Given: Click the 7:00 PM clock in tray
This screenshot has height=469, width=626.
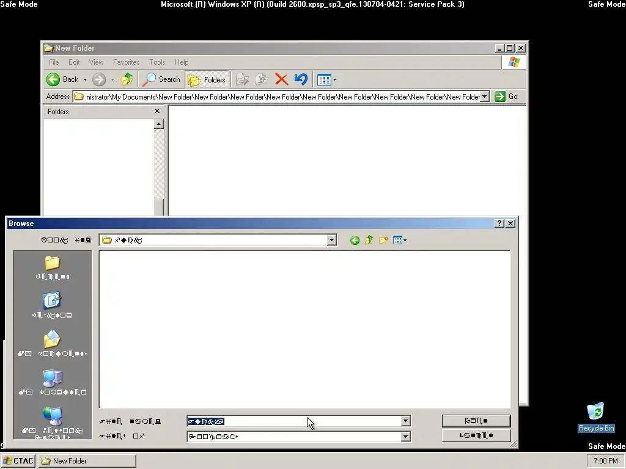Looking at the screenshot, I should [x=606, y=461].
